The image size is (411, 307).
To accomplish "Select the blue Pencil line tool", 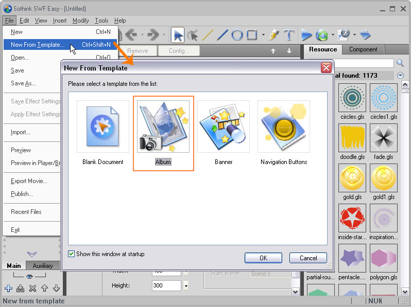I will (x=222, y=35).
